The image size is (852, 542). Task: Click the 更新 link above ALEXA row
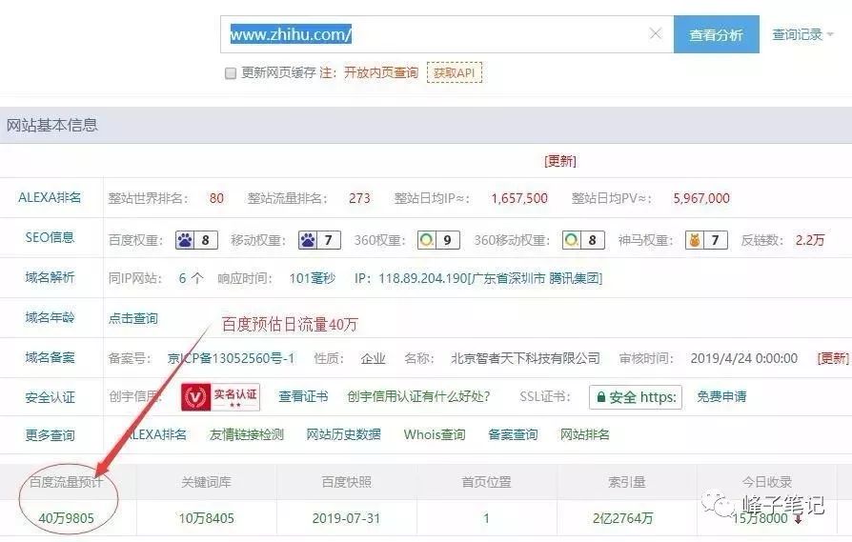coord(559,161)
